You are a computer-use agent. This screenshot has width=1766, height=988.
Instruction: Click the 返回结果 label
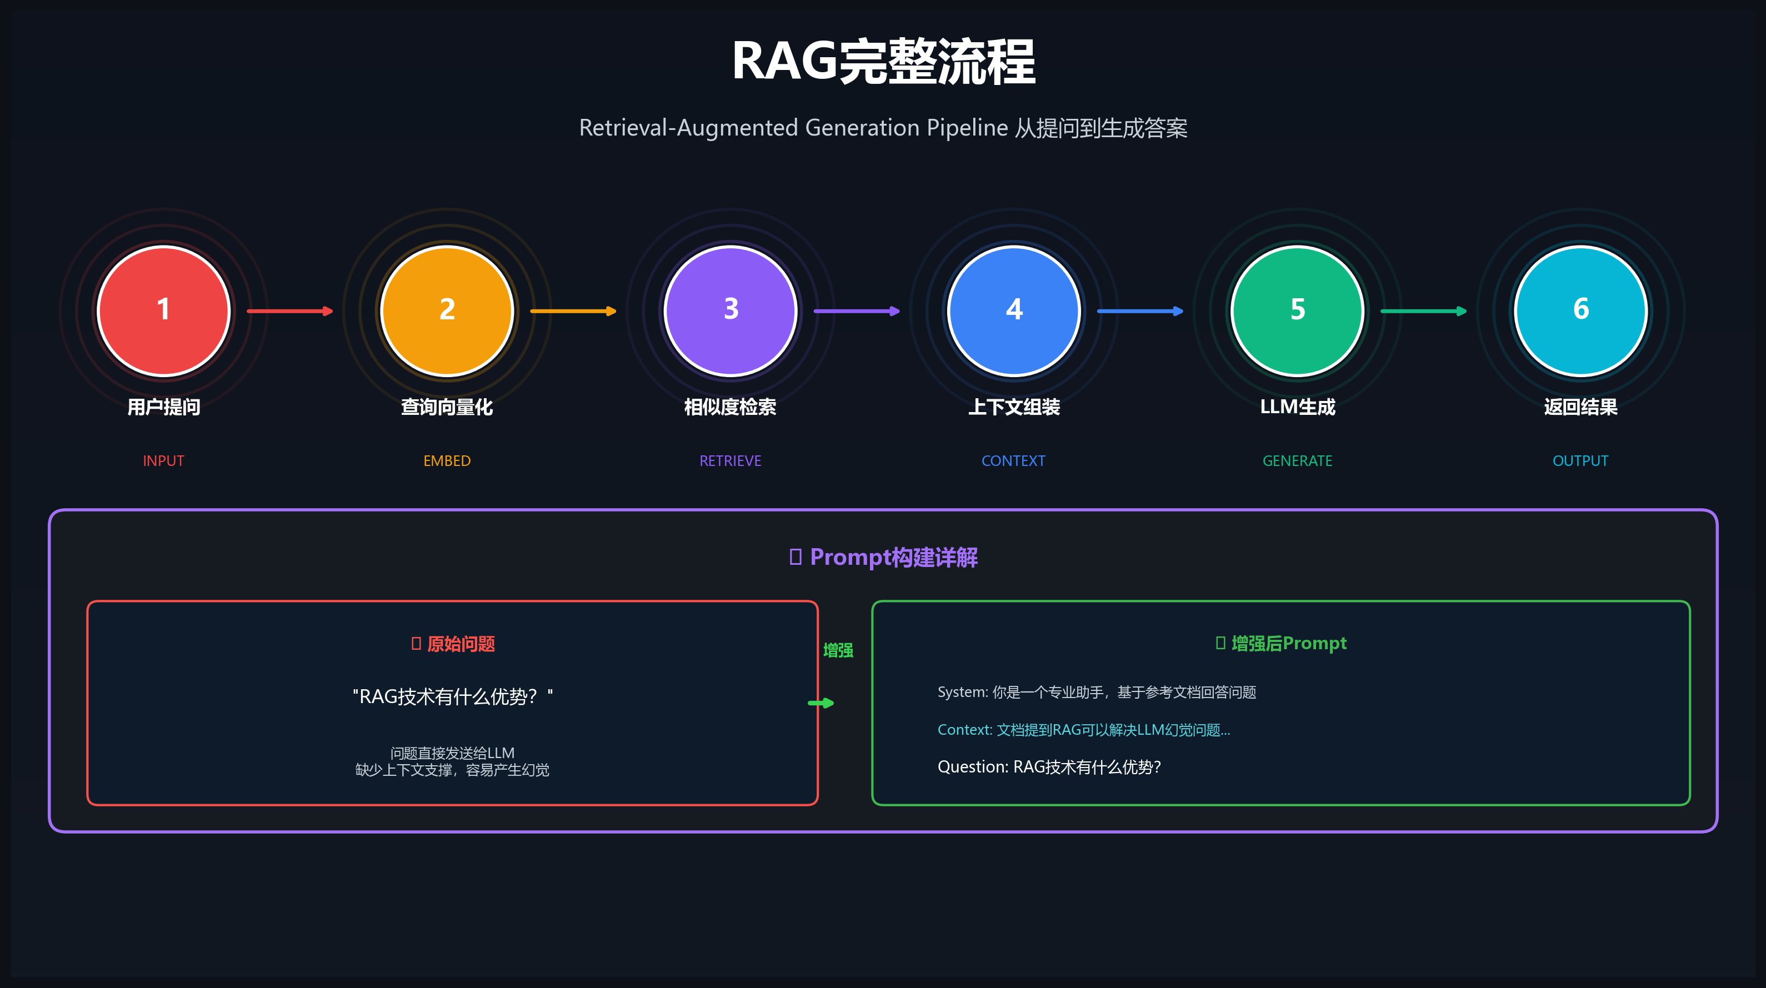point(1581,407)
